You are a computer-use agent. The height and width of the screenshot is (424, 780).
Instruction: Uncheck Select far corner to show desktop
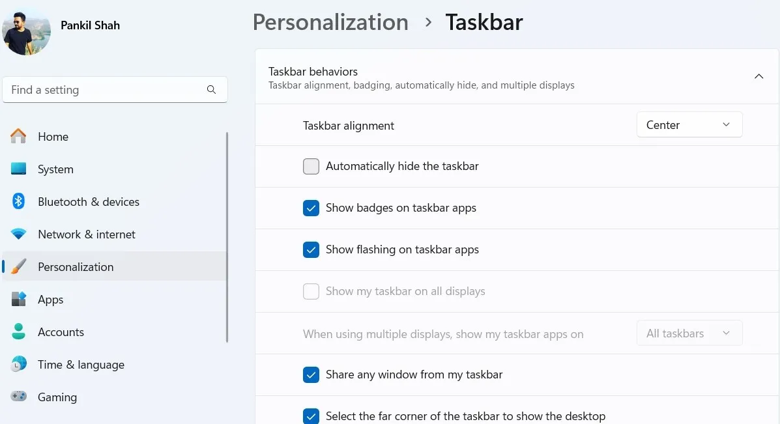[x=311, y=416]
